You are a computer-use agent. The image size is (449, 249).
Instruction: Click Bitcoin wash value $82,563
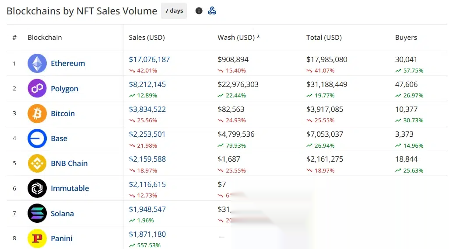click(x=231, y=109)
